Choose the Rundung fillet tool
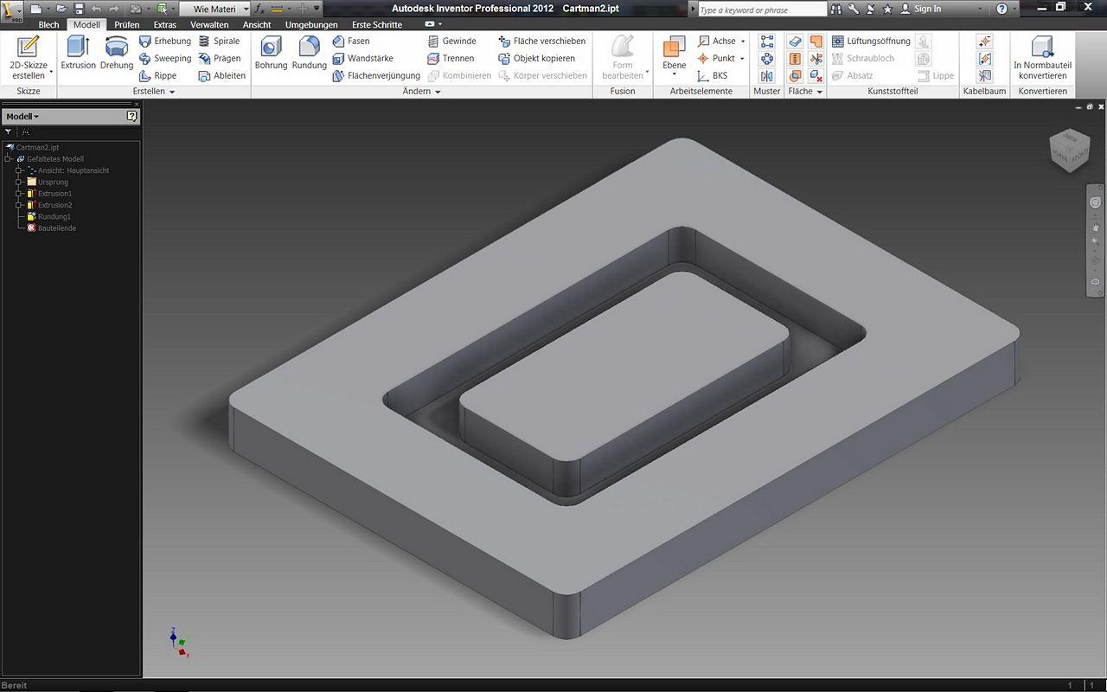1107x692 pixels. point(309,54)
